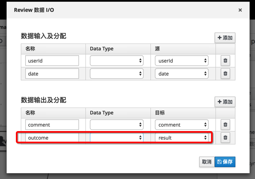Delete the outcome output assignment
Image resolution: width=255 pixels, height=179 pixels.
click(x=225, y=138)
